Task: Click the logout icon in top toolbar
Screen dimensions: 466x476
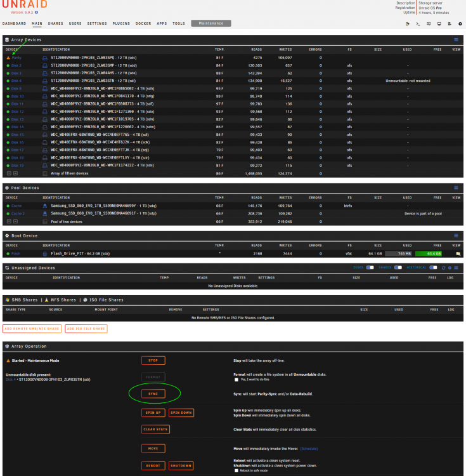Action: (408, 23)
